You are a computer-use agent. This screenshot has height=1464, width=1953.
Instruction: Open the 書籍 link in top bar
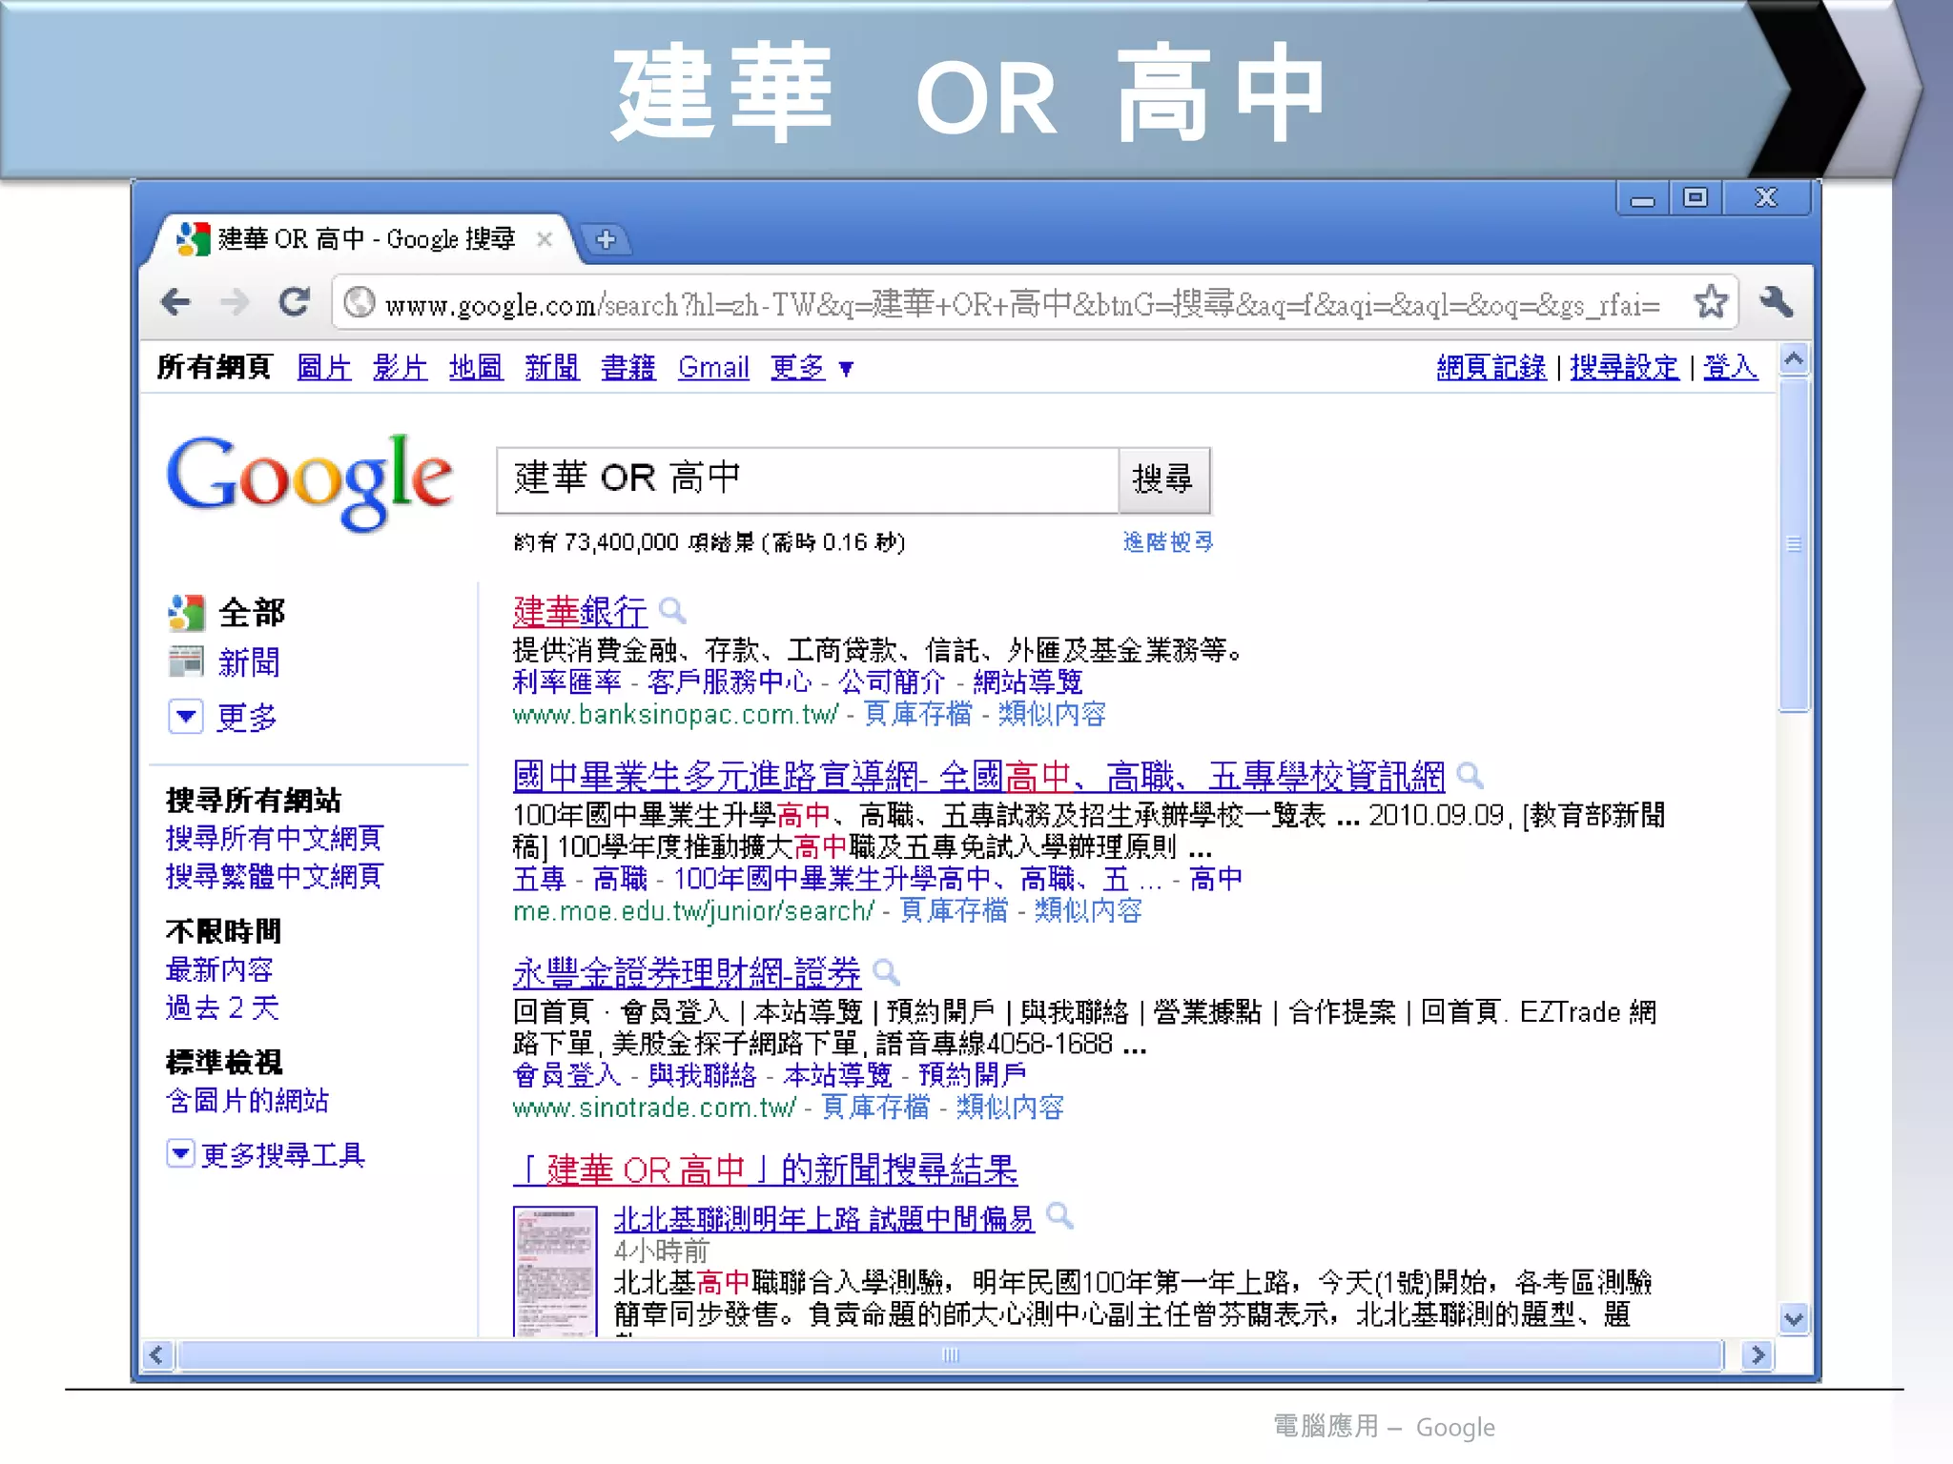click(628, 367)
